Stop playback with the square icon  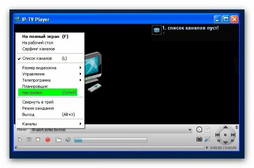(38, 140)
